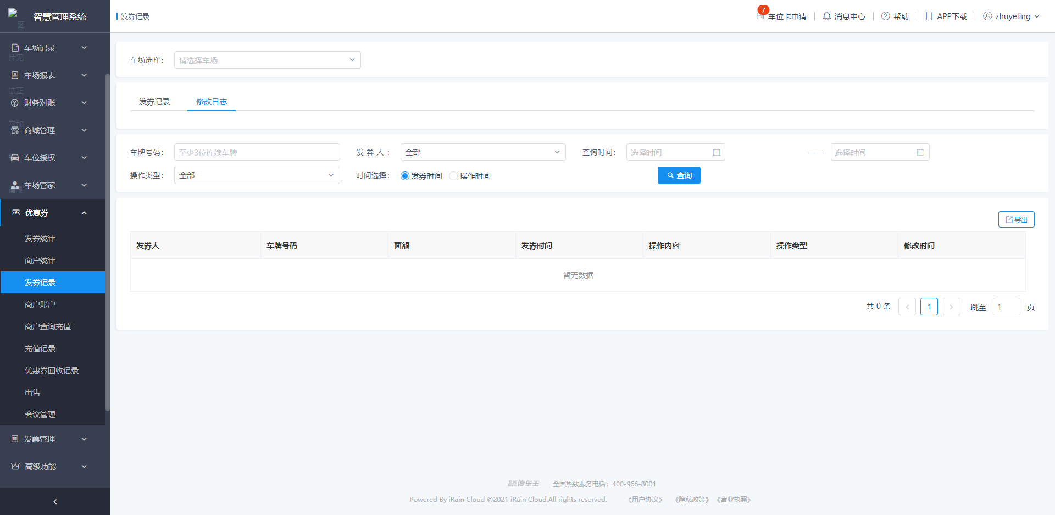This screenshot has width=1055, height=515.
Task: Select the 操作时间 radio button
Action: [453, 176]
